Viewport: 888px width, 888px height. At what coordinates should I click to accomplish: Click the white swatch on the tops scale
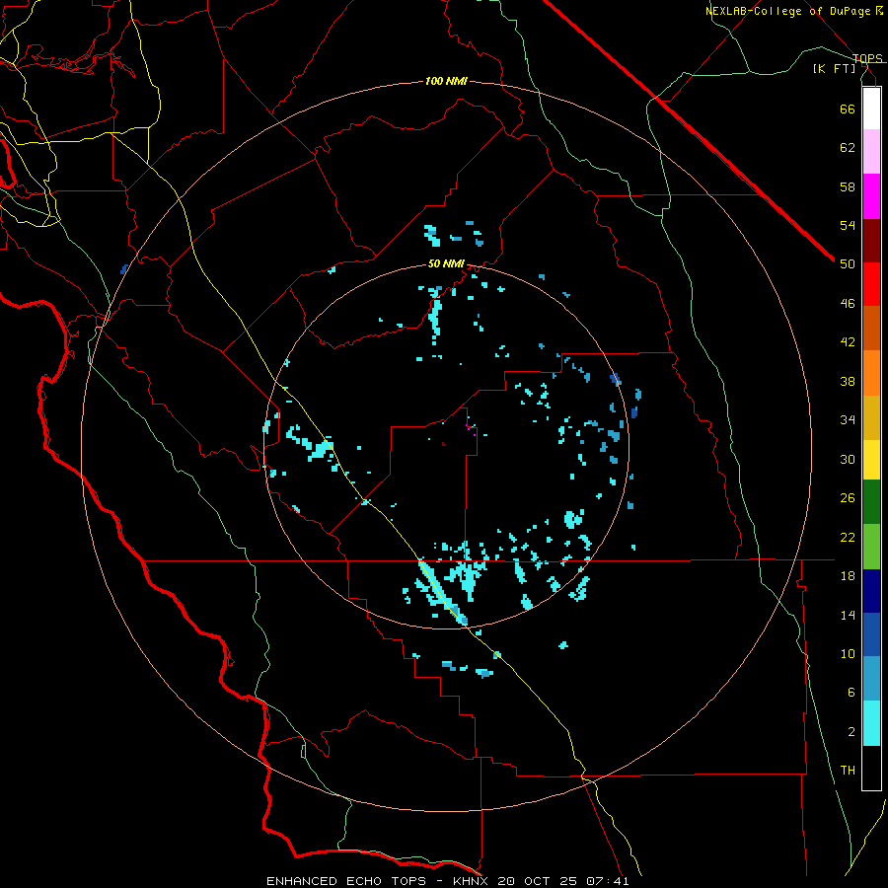(x=871, y=109)
